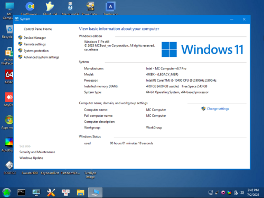Select the System window taskbar button
This screenshot has height=198, width=264.
tap(95, 193)
